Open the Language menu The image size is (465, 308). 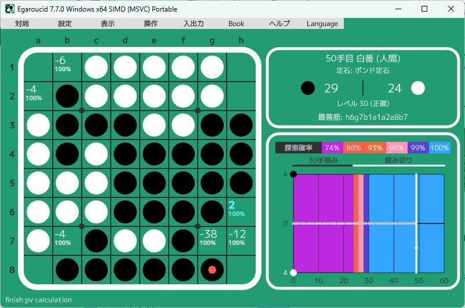[322, 24]
